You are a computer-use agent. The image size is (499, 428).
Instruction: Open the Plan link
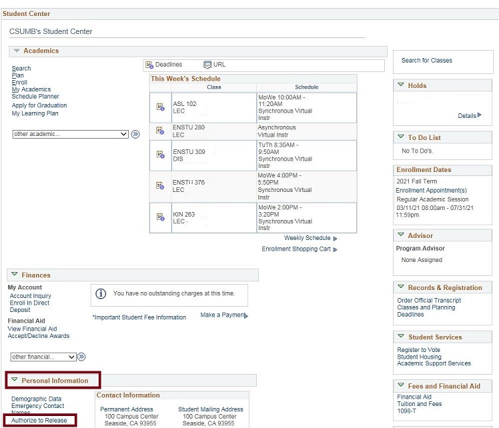point(18,75)
